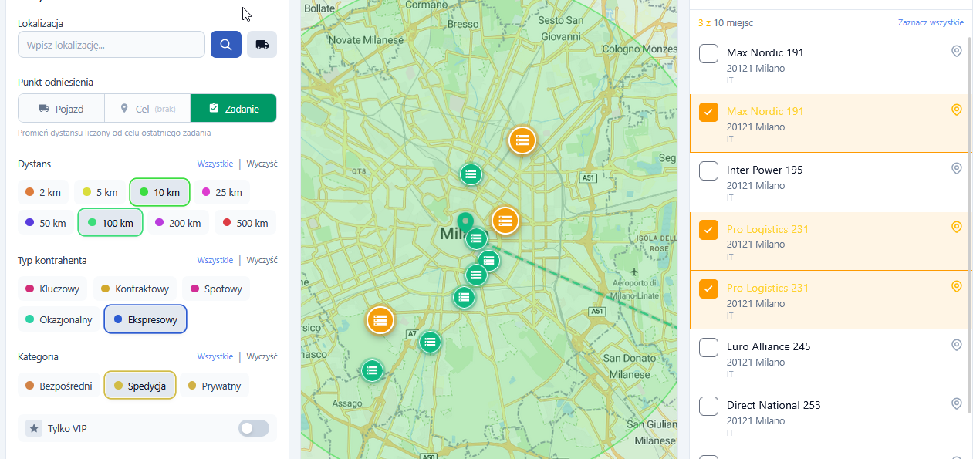Click the orange map marker left of A7 label
973x459 pixels.
(x=380, y=320)
